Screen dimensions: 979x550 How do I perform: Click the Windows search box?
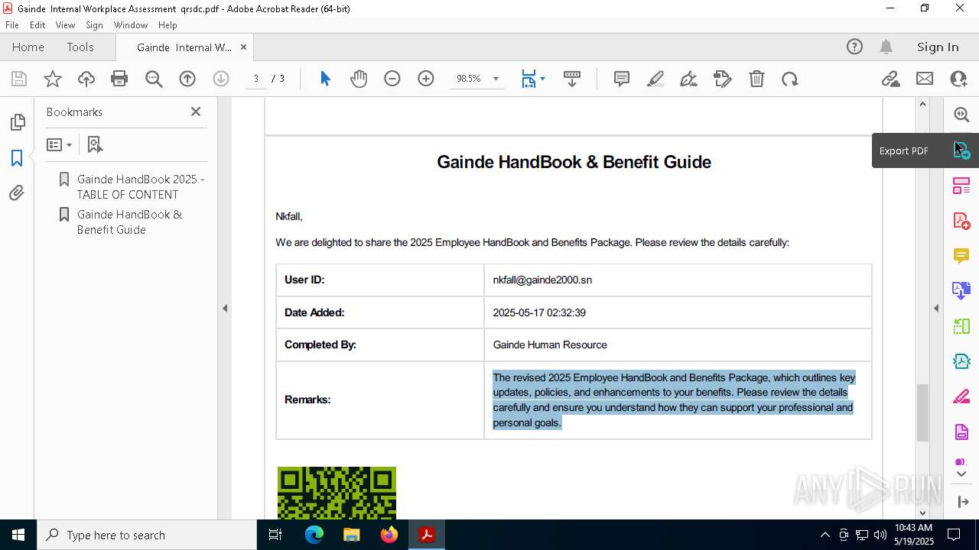click(x=146, y=535)
